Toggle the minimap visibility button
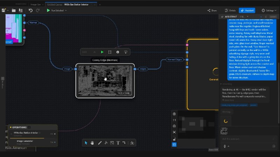The image size is (280, 157). (x=174, y=145)
